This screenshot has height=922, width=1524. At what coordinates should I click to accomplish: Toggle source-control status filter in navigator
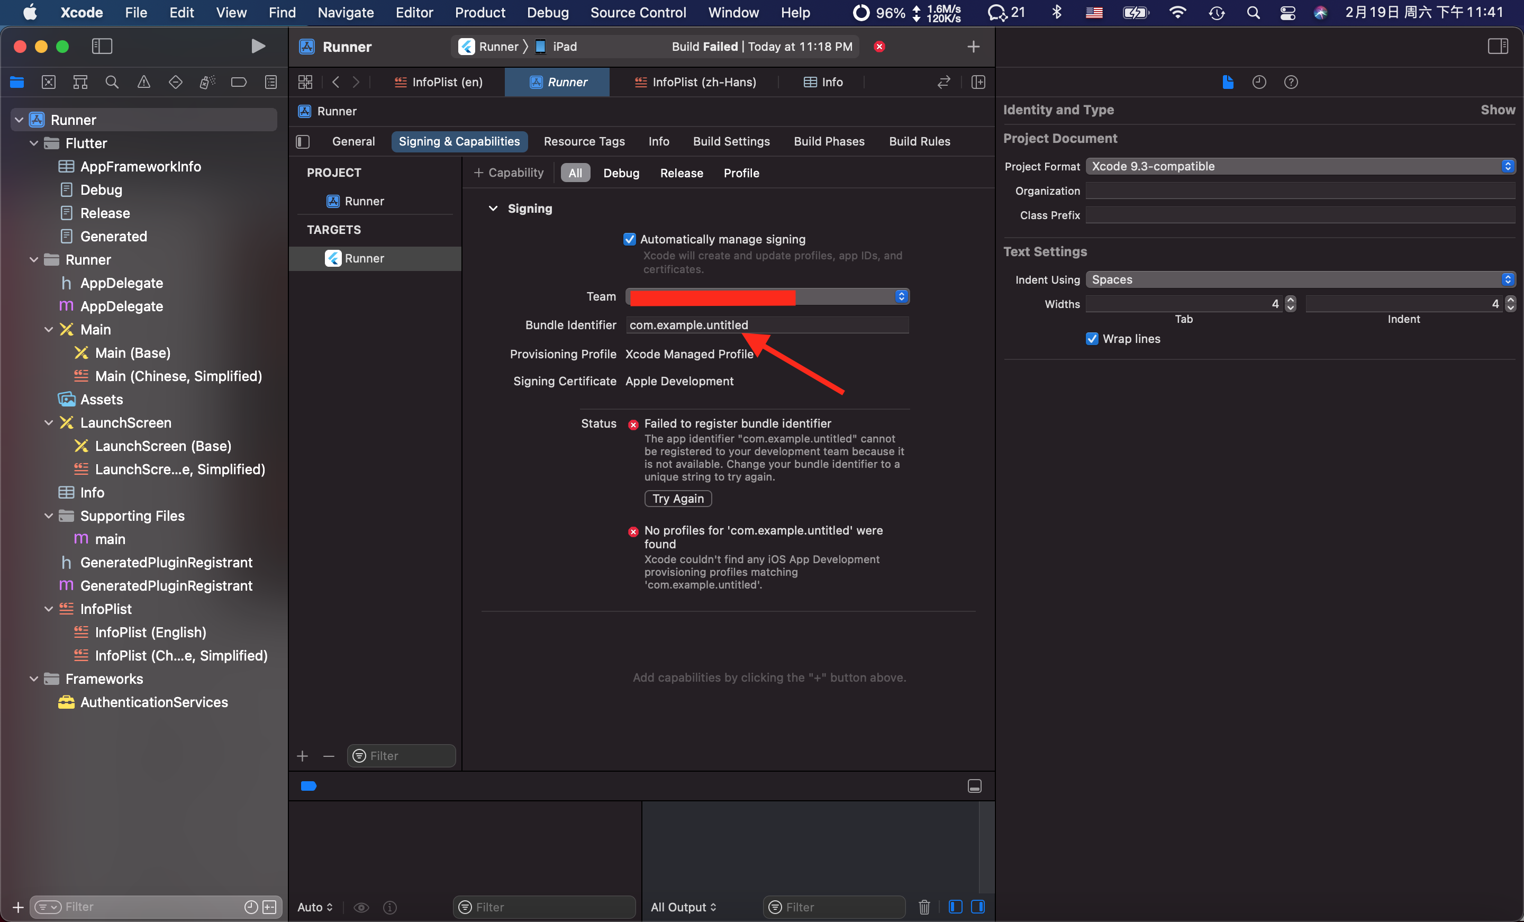pyautogui.click(x=270, y=907)
